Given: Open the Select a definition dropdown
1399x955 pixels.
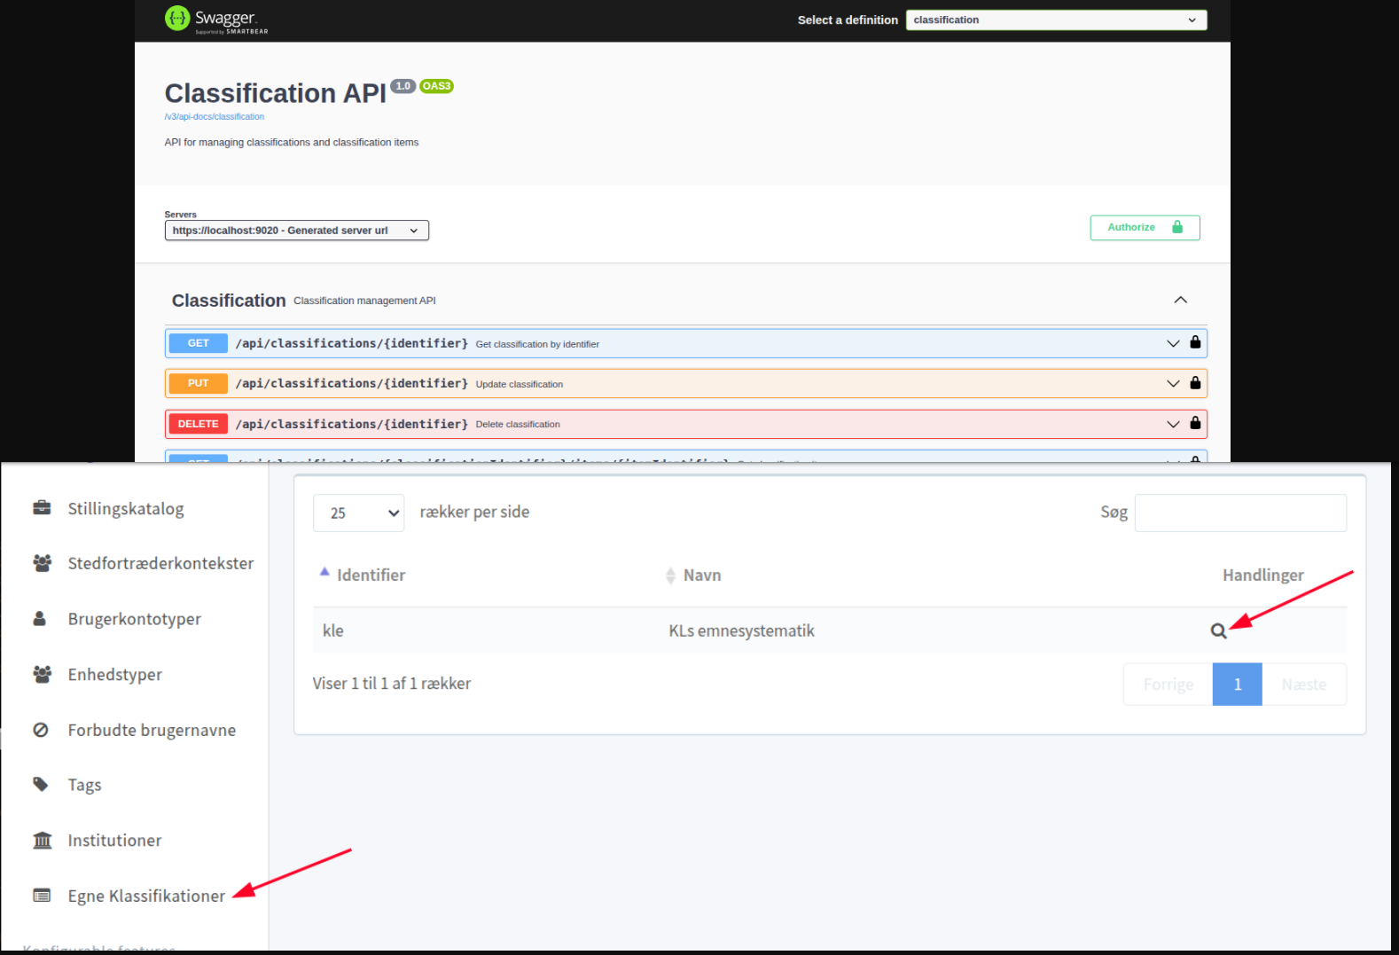Looking at the screenshot, I should (1055, 20).
